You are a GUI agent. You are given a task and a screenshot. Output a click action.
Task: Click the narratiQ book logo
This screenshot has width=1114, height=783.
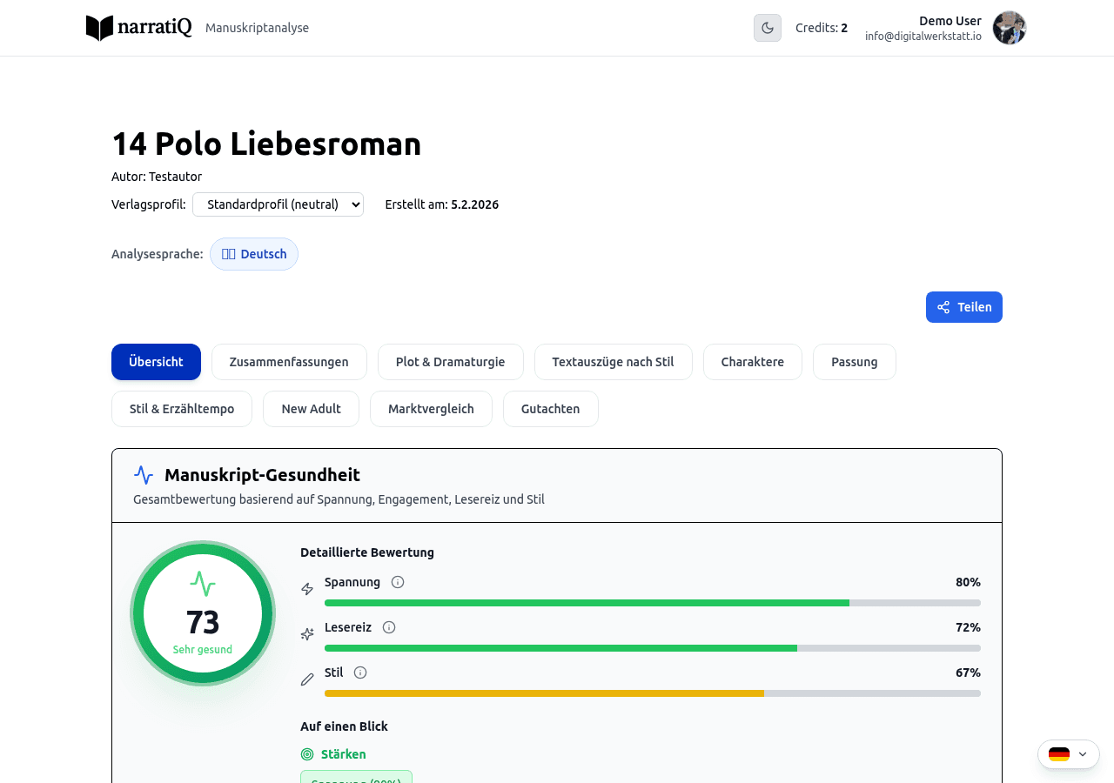coord(100,28)
